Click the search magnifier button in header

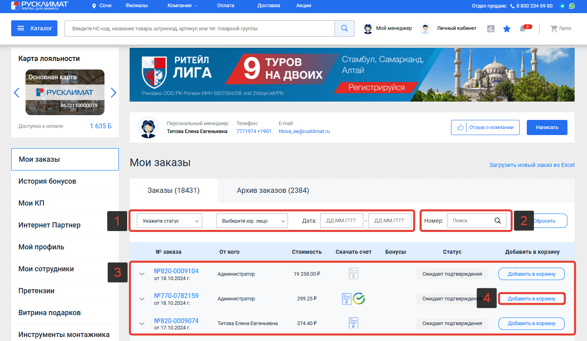click(345, 28)
